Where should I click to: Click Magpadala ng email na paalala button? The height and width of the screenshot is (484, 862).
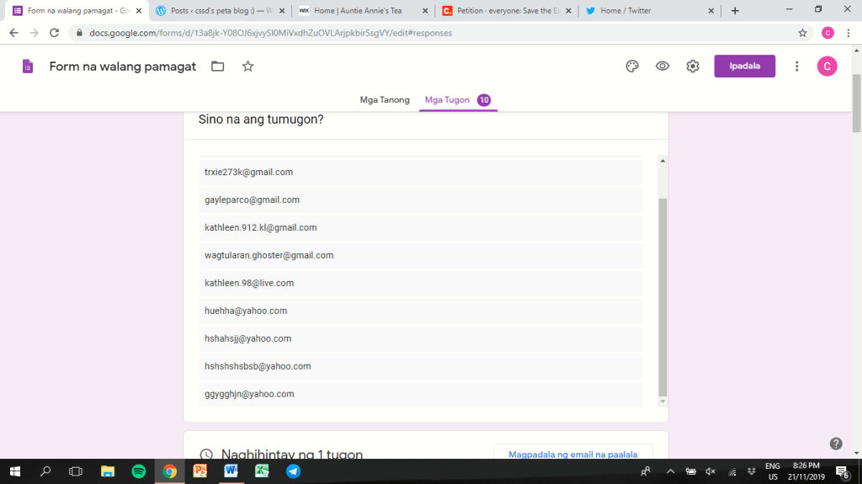click(572, 455)
